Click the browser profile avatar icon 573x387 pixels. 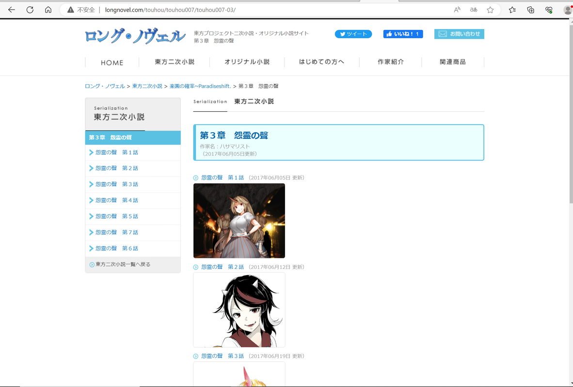568,10
